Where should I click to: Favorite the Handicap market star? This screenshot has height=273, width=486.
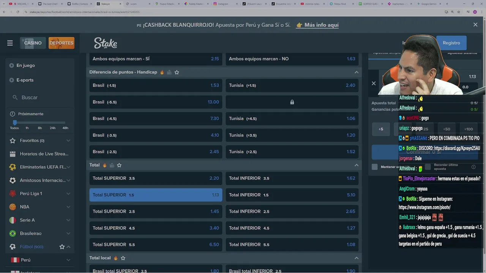(x=177, y=72)
